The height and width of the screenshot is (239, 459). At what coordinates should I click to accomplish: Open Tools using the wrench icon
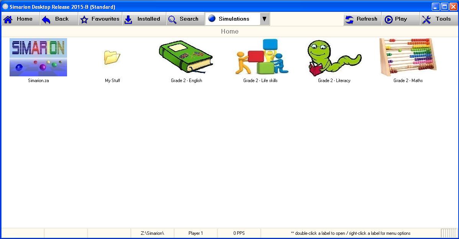pos(426,19)
